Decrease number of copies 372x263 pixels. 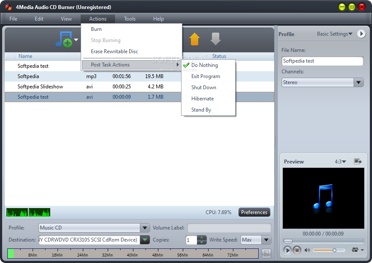click(x=202, y=242)
